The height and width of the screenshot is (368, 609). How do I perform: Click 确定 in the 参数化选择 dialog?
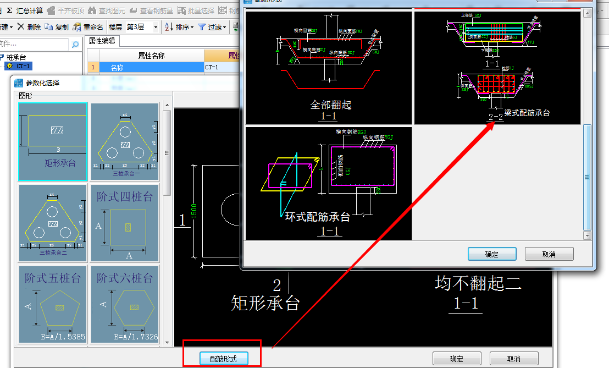tap(457, 359)
